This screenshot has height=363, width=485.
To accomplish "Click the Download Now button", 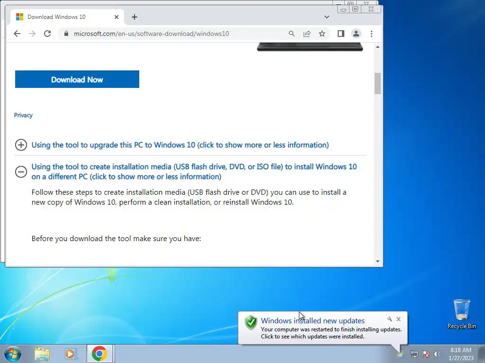I will pos(77,79).
